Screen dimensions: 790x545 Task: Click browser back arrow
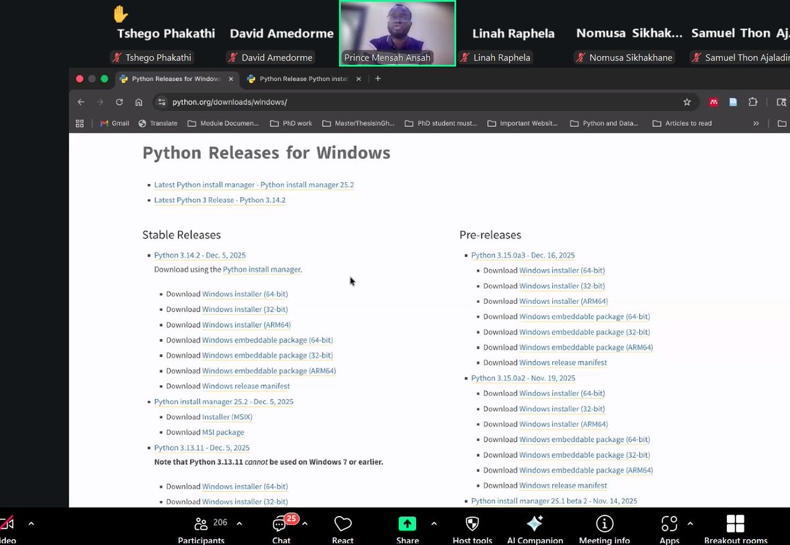[x=81, y=102]
